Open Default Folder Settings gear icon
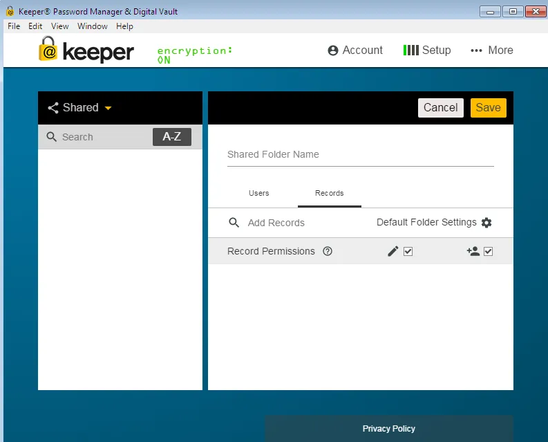 [486, 223]
